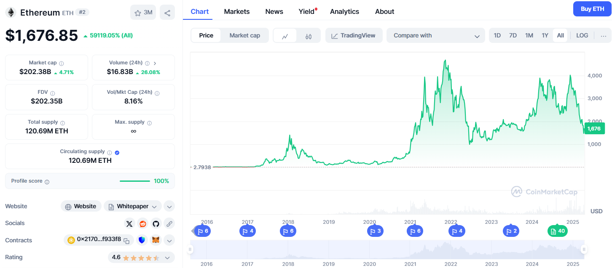Open Ethereum's X (Twitter) profile icon

[x=129, y=223]
